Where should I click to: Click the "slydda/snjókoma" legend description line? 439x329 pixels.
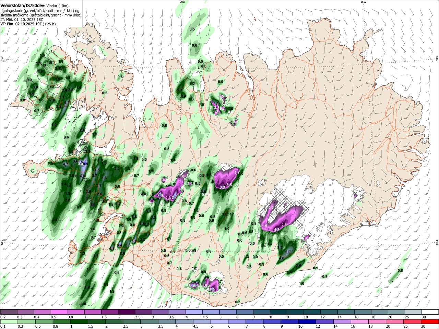[x=41, y=15]
